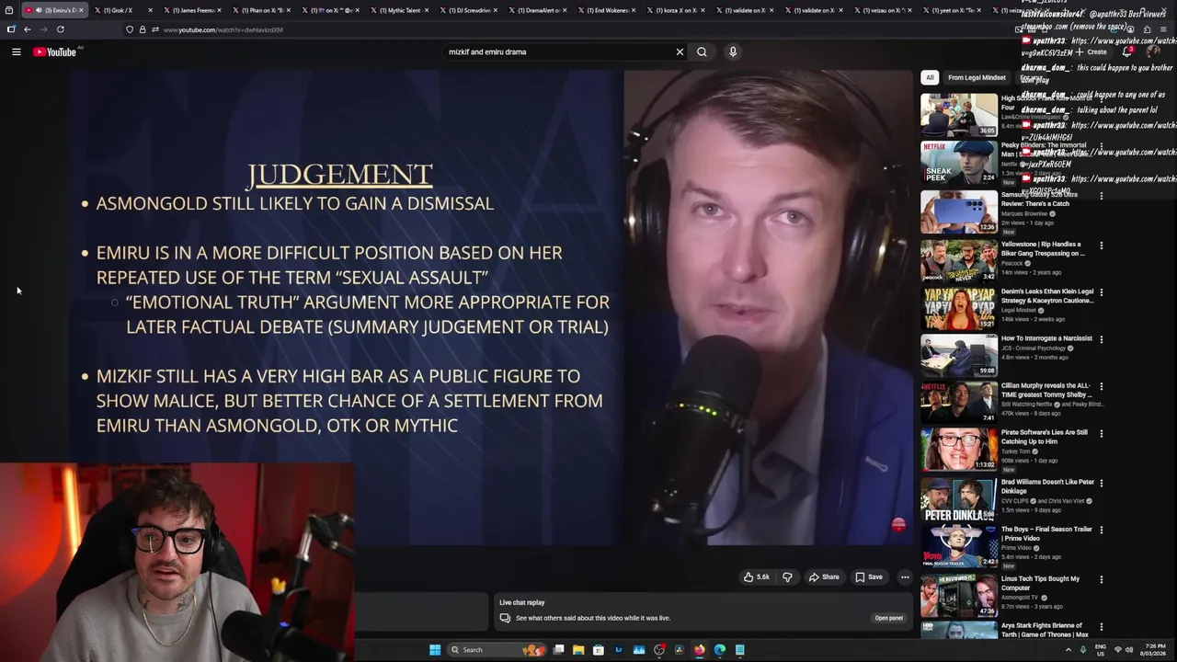Click the search field containing 'mizkif and emiru drama'

click(x=558, y=51)
